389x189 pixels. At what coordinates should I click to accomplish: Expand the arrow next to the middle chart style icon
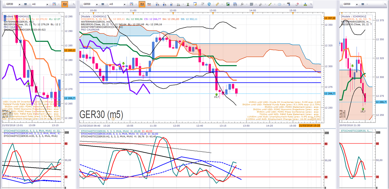[x=136, y=5]
